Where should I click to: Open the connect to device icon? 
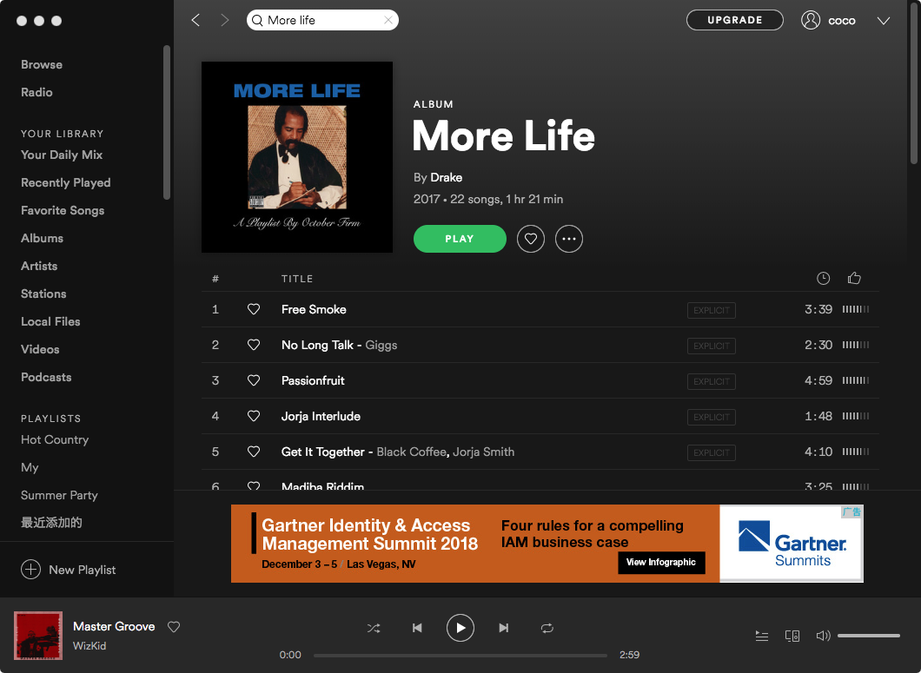[792, 636]
